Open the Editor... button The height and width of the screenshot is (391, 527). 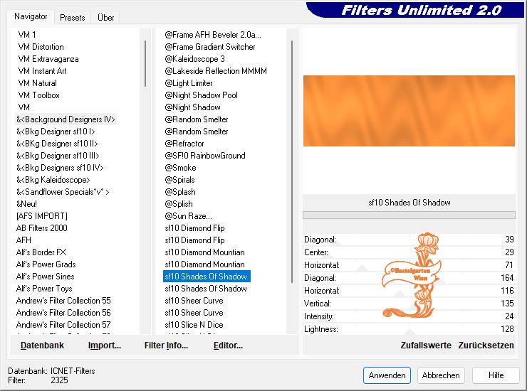228,346
